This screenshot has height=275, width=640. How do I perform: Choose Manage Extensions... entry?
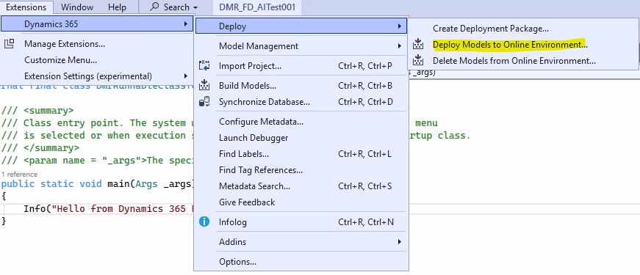pyautogui.click(x=97, y=43)
